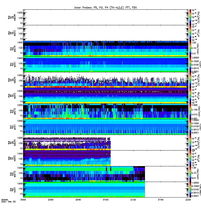Click the 2100 time tick label

[106, 200]
